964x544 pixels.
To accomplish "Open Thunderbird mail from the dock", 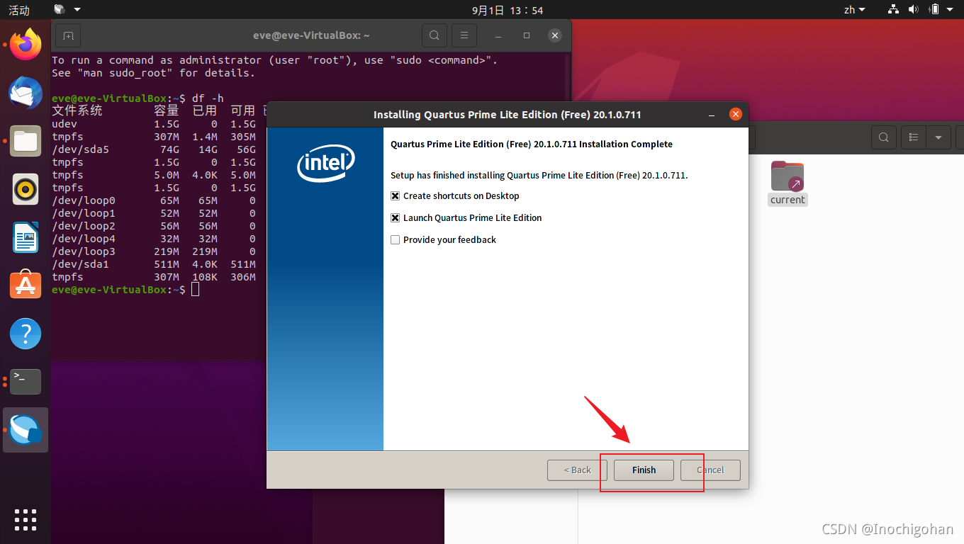I will [x=26, y=92].
